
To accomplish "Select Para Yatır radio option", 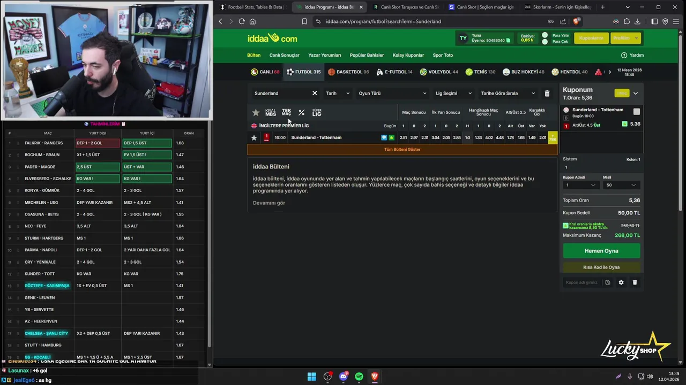I will (545, 35).
